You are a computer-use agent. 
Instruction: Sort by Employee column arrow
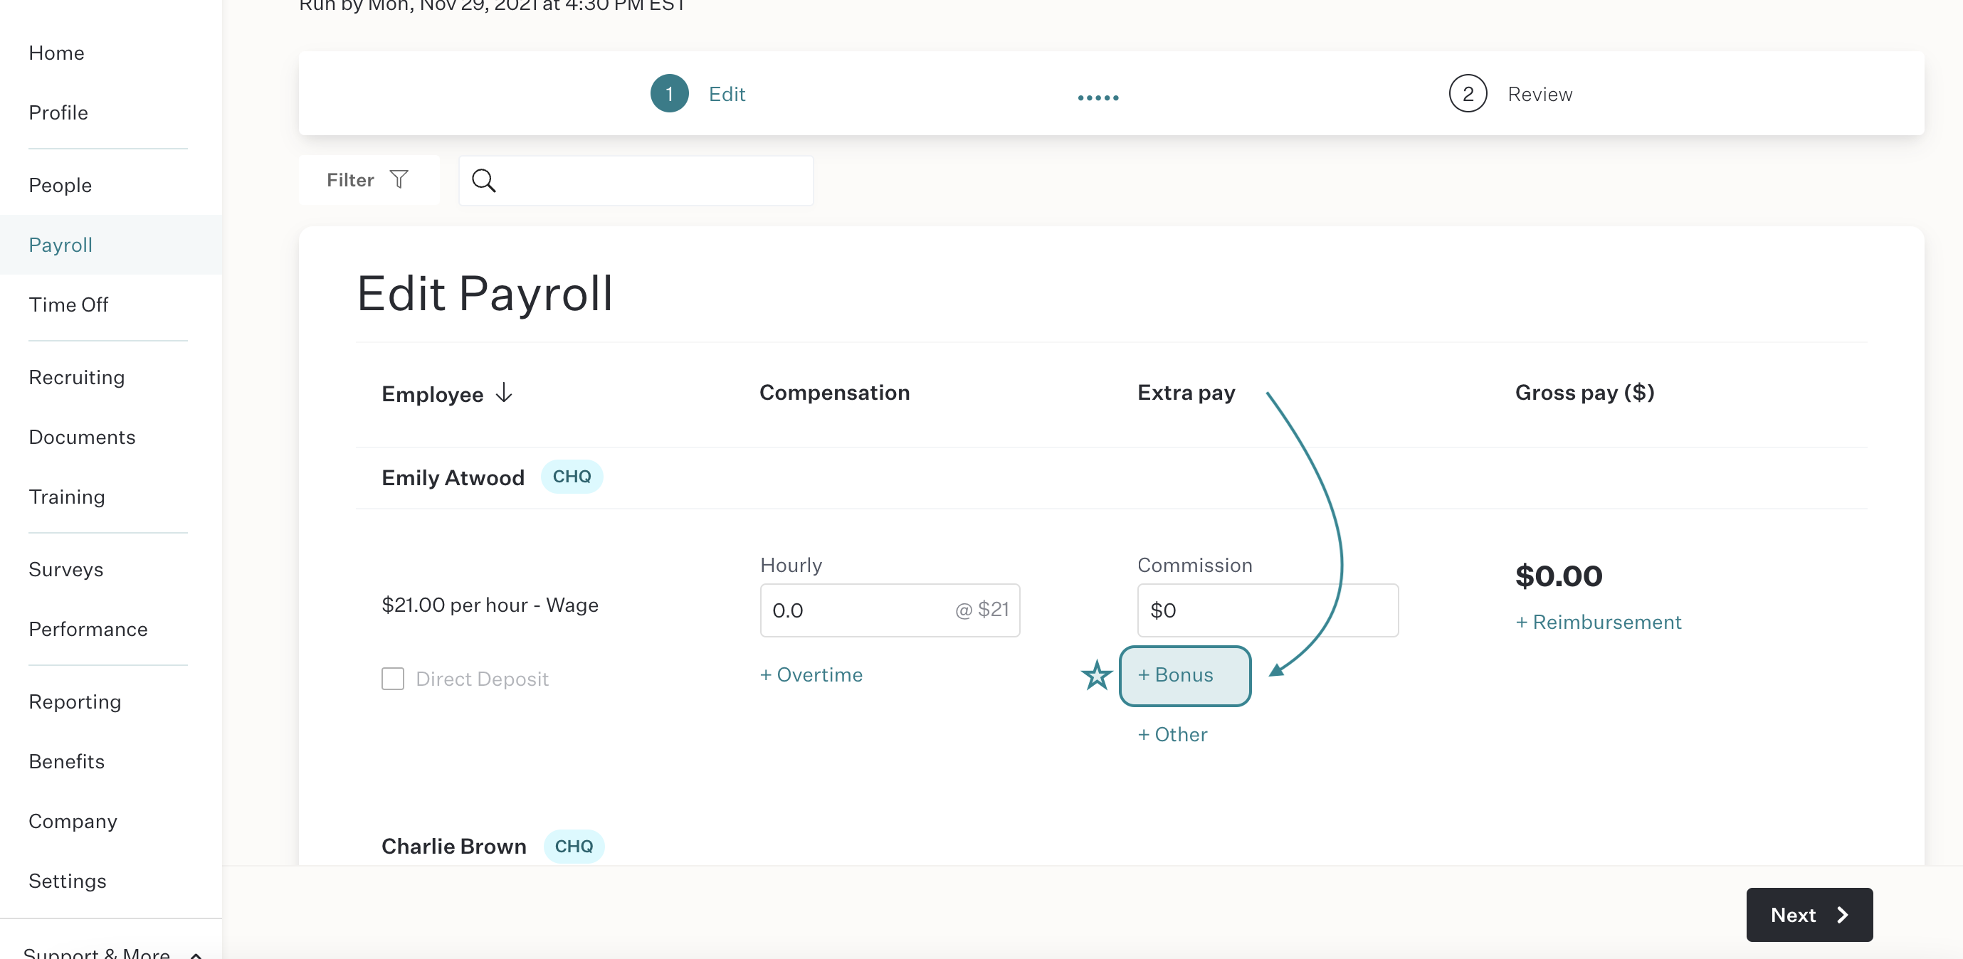[504, 393]
